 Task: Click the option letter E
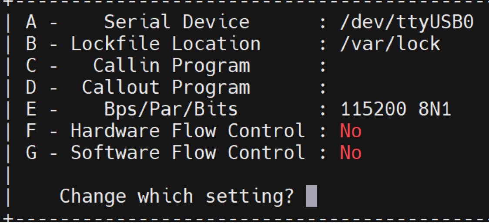point(31,109)
